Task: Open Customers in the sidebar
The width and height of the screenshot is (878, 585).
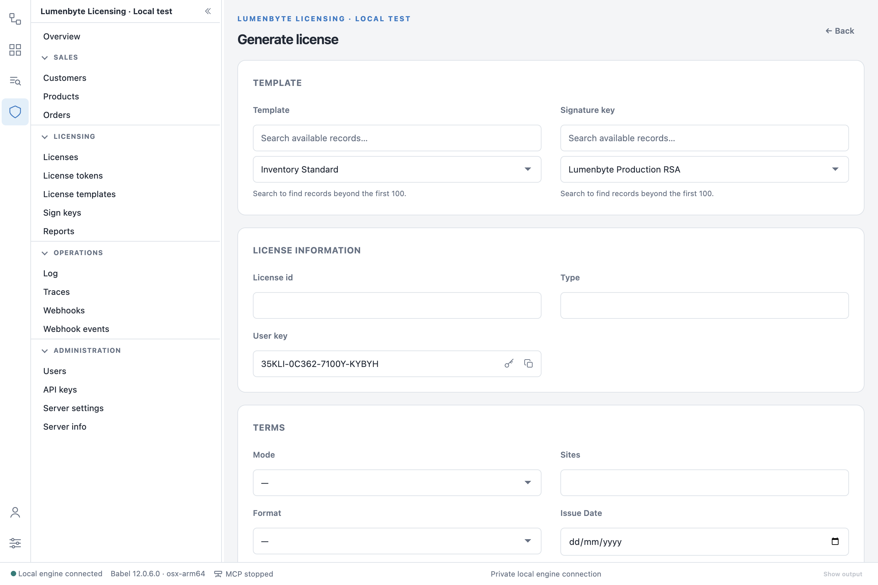Action: point(65,78)
